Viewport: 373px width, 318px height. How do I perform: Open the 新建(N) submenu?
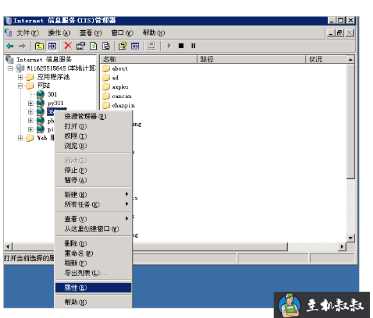(94, 195)
